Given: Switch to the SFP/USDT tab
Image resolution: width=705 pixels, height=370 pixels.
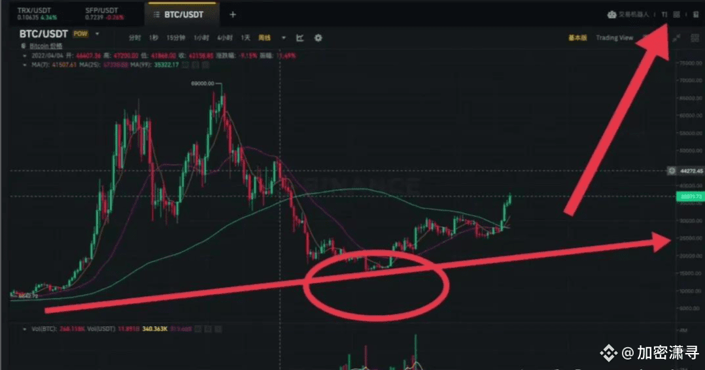Looking at the screenshot, I should (105, 14).
